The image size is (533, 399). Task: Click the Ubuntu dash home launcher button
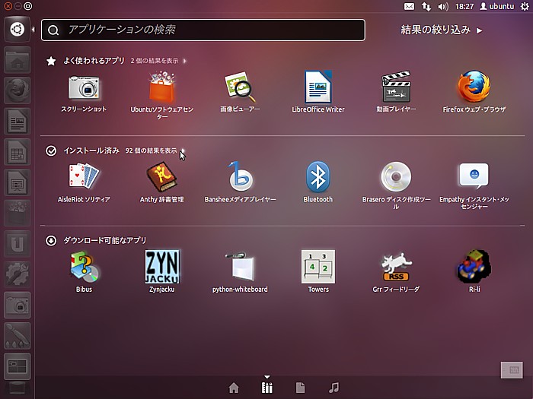point(18,30)
